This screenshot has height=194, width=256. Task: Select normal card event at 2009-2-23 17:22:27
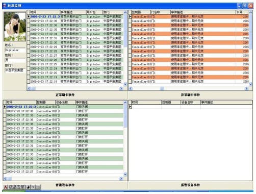[x=77, y=56]
